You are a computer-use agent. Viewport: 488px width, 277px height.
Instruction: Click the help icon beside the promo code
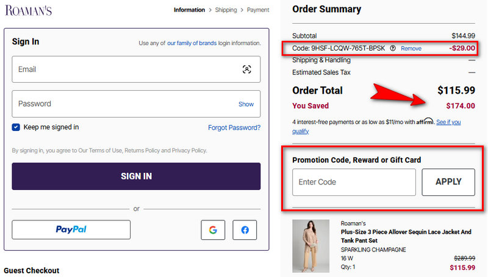[x=393, y=48]
